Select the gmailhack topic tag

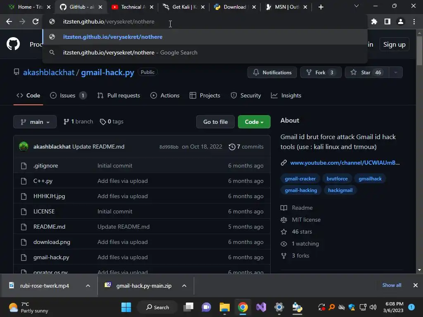pos(370,179)
